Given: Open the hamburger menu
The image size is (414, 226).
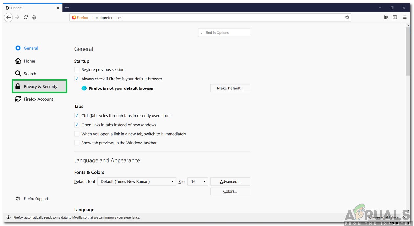Looking at the screenshot, I should 405,17.
